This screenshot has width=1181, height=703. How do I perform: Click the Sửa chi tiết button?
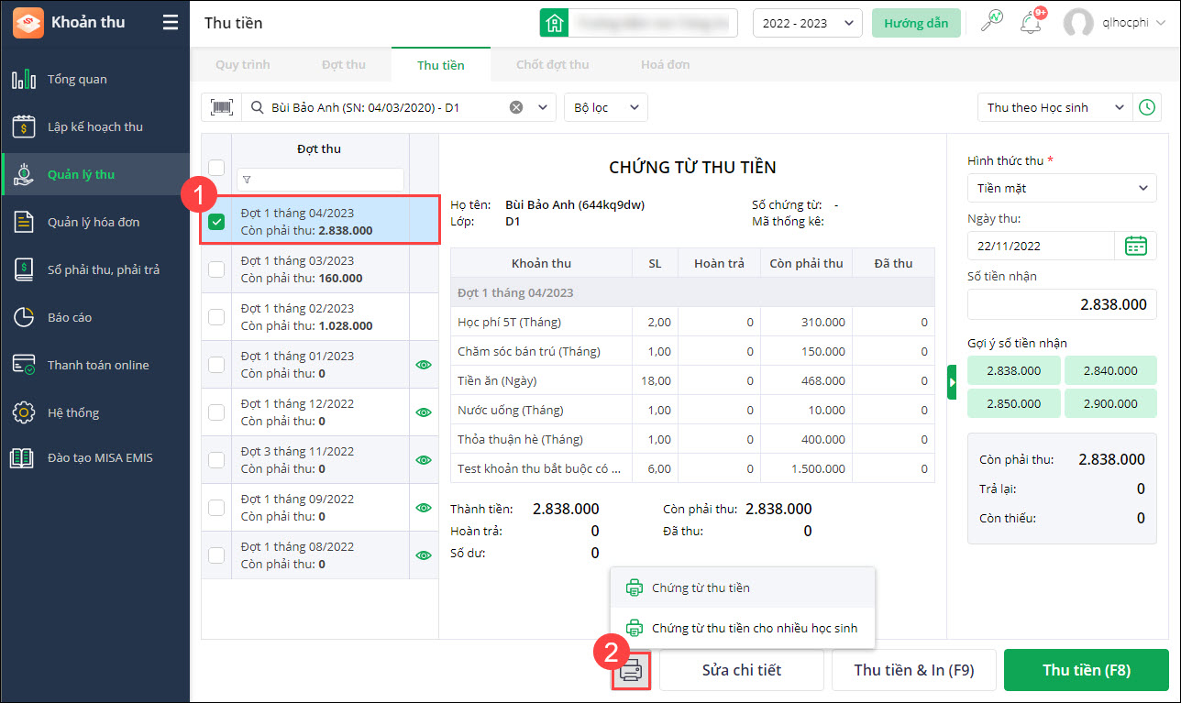[742, 670]
